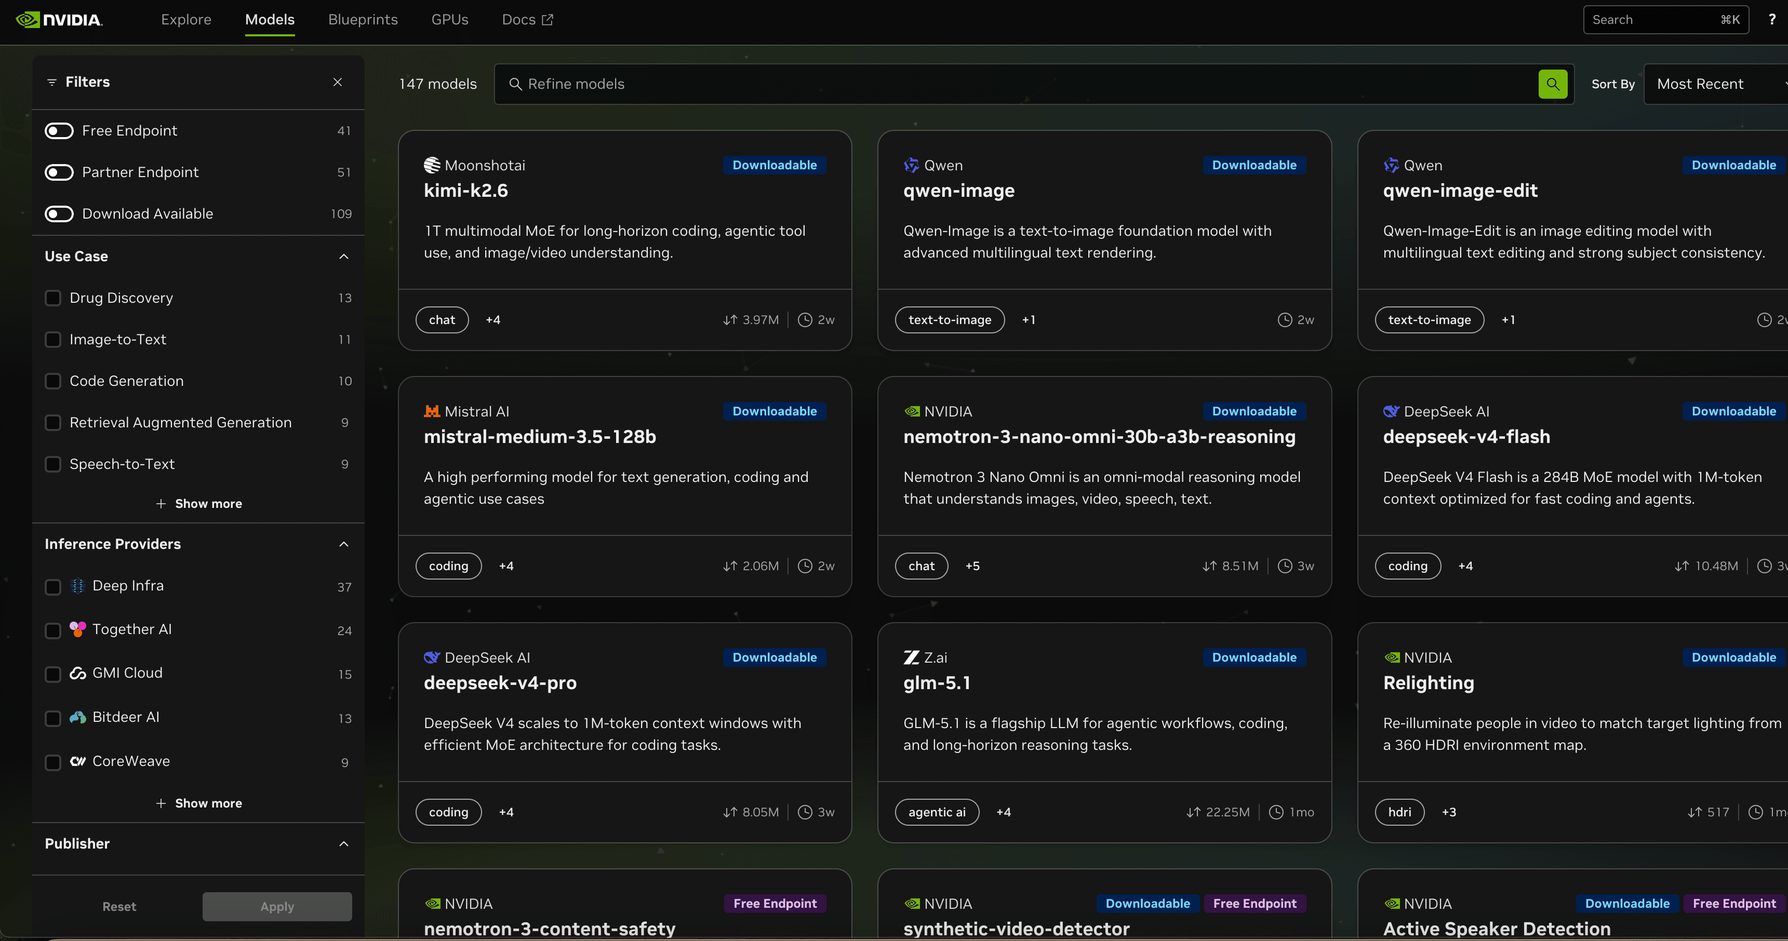Click the clock icon on the qwen-image card
1788x941 pixels.
point(1285,320)
